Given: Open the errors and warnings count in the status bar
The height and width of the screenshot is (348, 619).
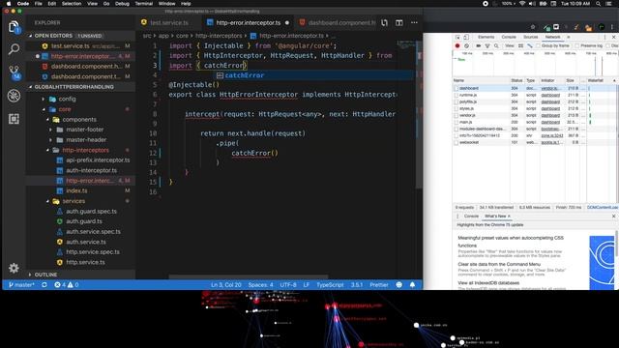Looking at the screenshot, I should coord(67,284).
